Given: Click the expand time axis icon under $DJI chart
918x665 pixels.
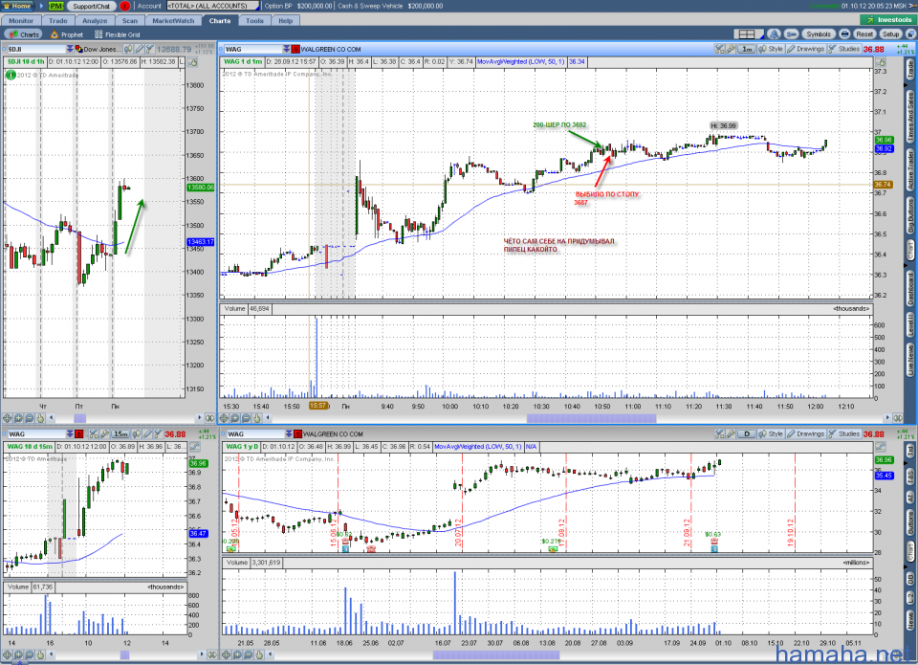Looking at the screenshot, I should (x=209, y=418).
